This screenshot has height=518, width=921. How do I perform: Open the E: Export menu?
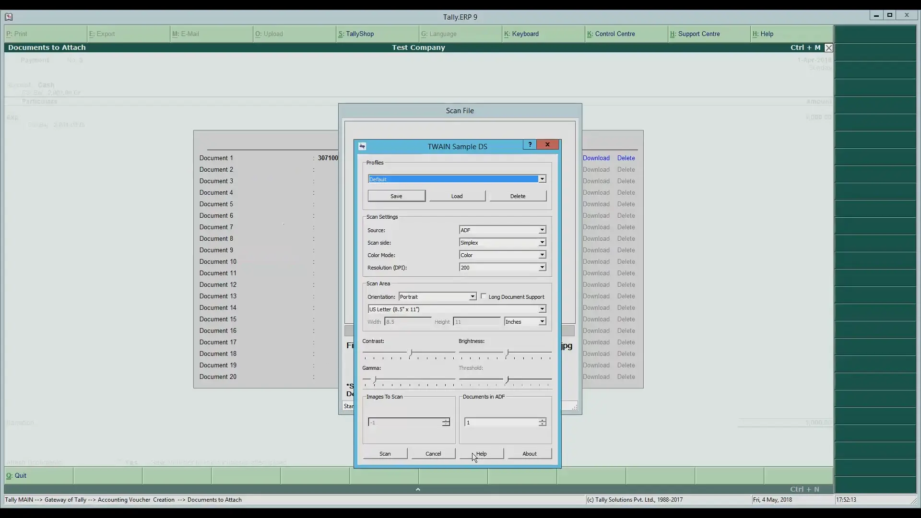click(129, 34)
